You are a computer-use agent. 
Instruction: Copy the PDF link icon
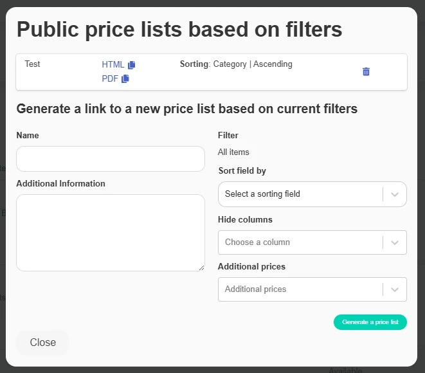coord(125,78)
